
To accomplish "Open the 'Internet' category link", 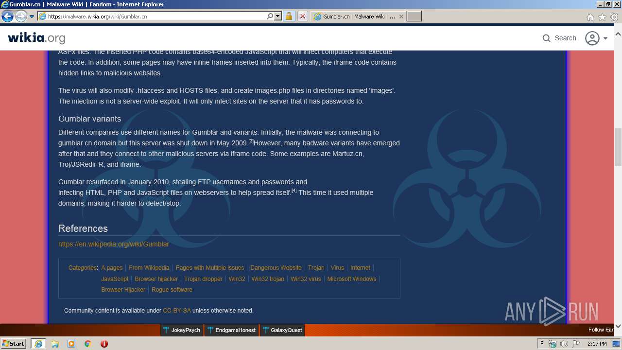I will pos(360,268).
